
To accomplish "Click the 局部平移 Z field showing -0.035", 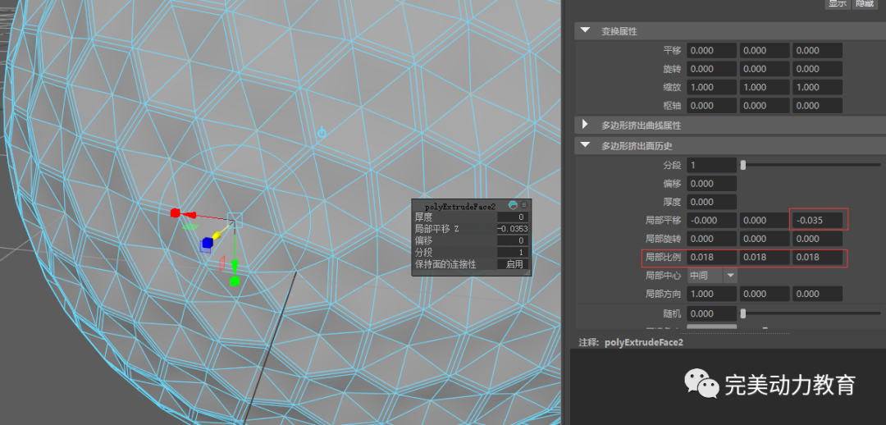I will 817,221.
